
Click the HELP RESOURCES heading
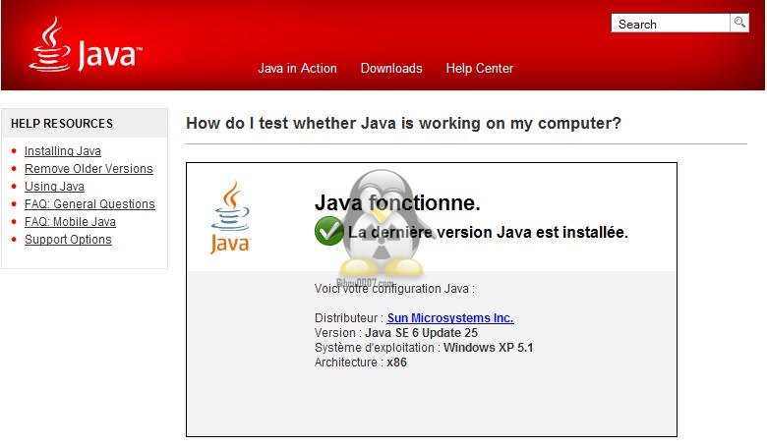(62, 124)
